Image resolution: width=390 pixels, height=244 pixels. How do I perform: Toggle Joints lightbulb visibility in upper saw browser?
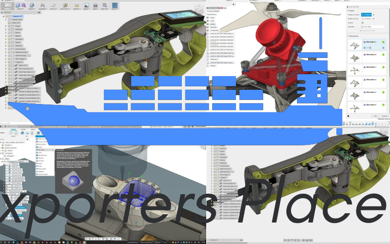9,33
